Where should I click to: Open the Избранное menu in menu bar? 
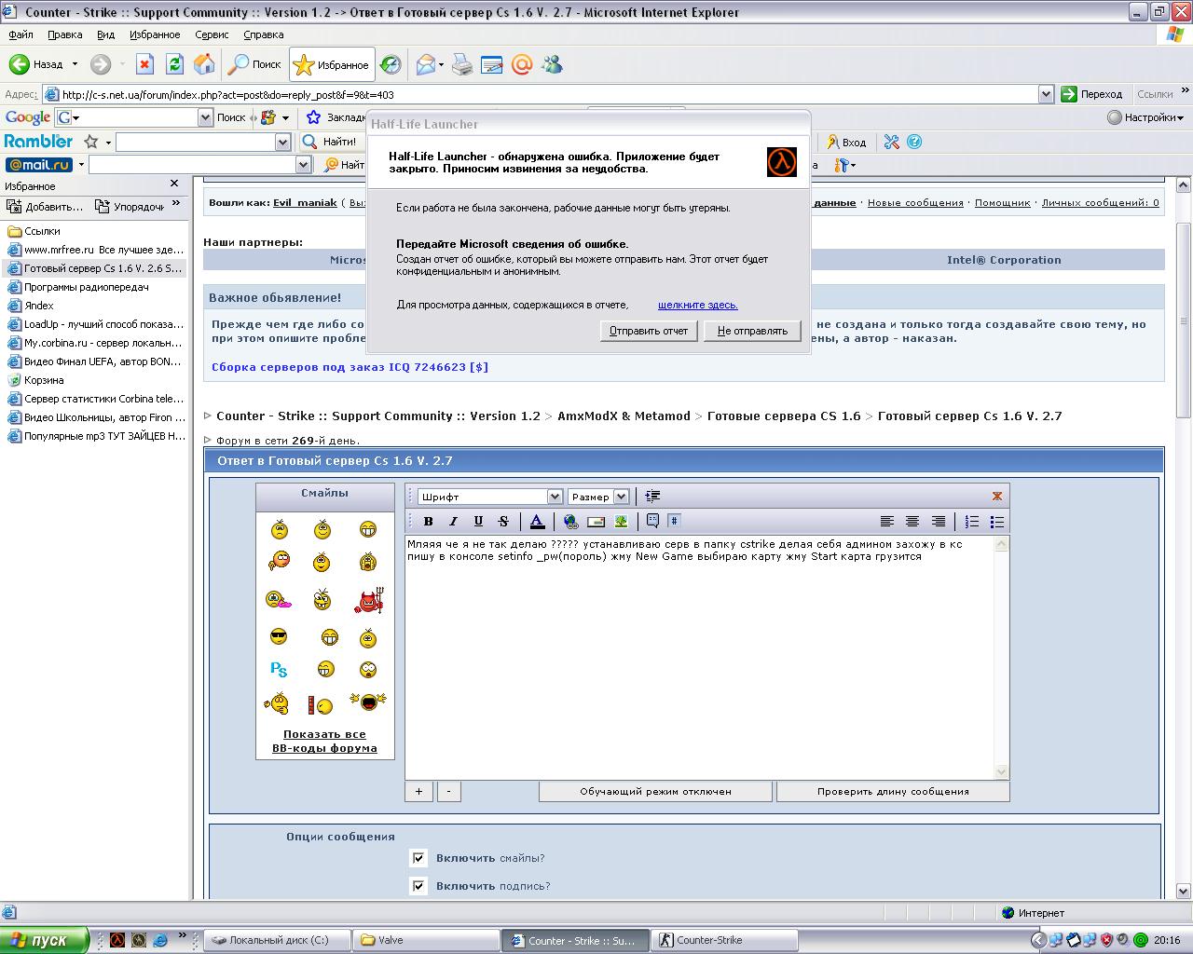[x=155, y=34]
